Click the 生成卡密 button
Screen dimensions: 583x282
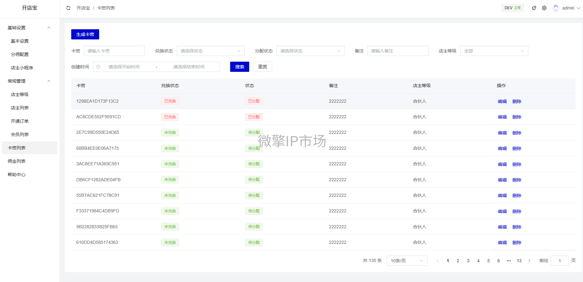[85, 34]
